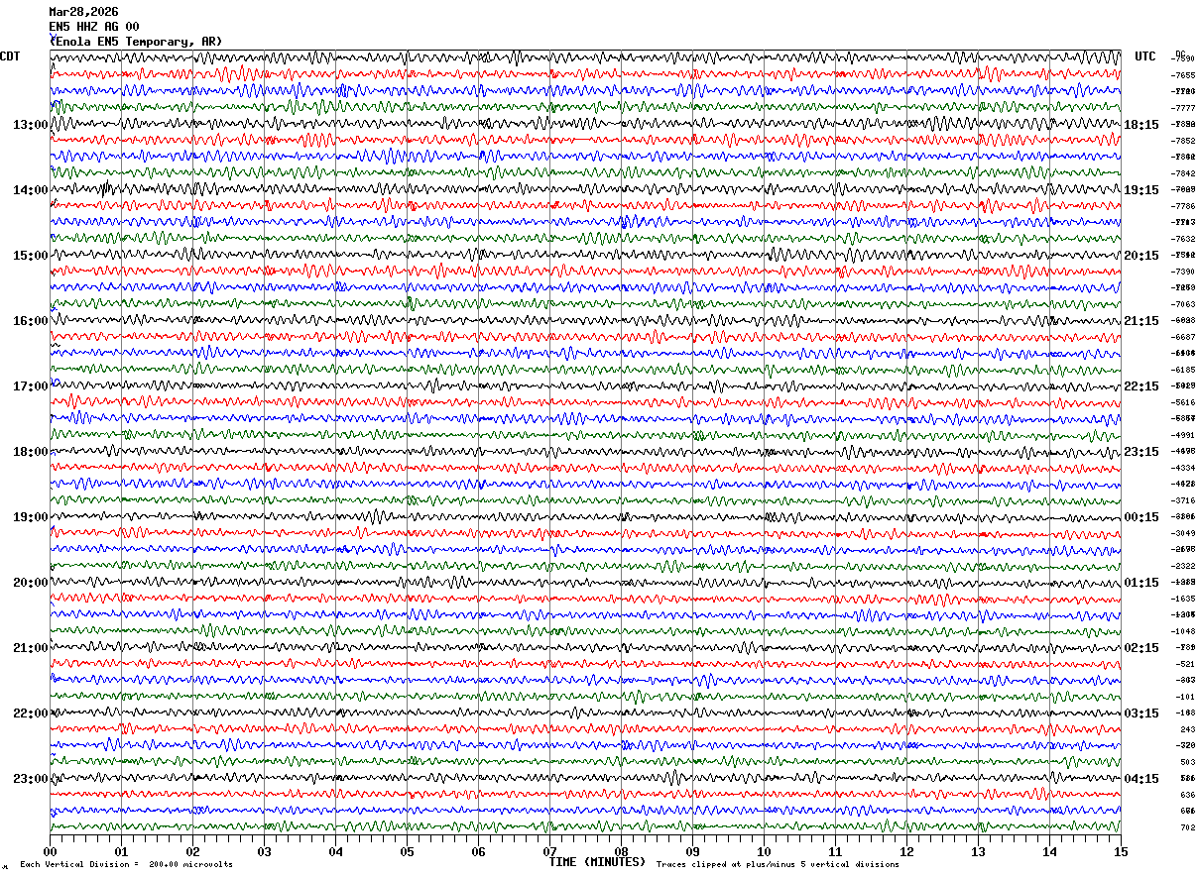The width and height of the screenshot is (1200, 878).
Task: Click the offset value "-7842"
Action: point(1183,173)
